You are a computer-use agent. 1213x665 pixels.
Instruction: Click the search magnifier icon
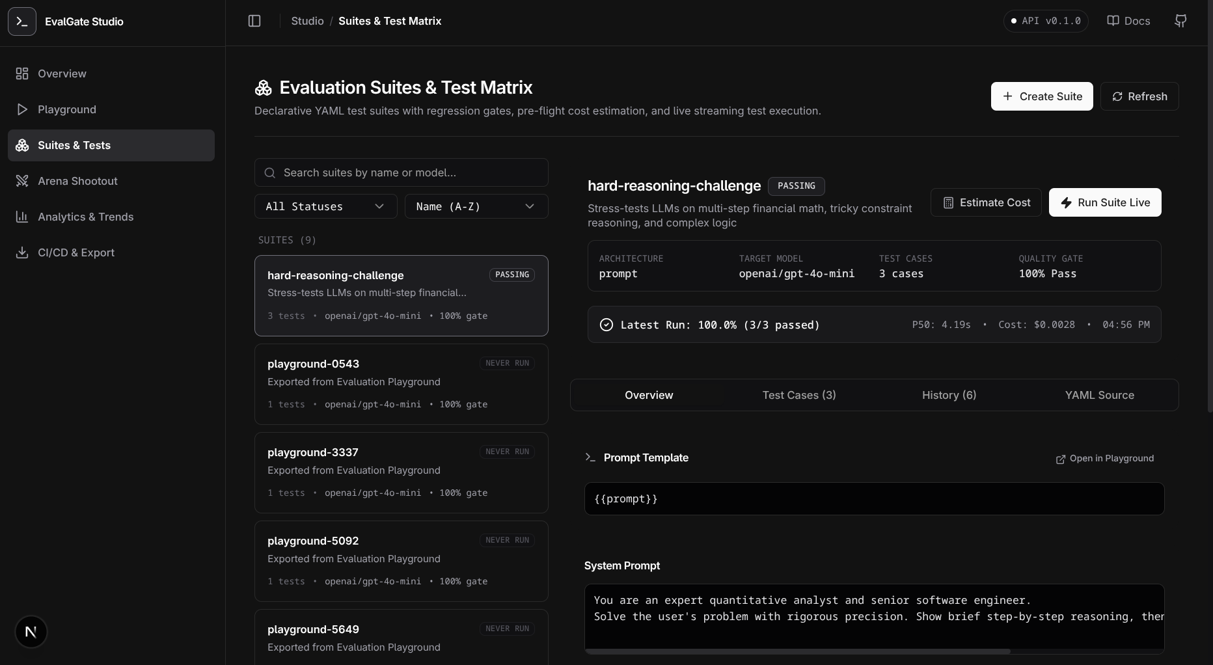tap(269, 172)
